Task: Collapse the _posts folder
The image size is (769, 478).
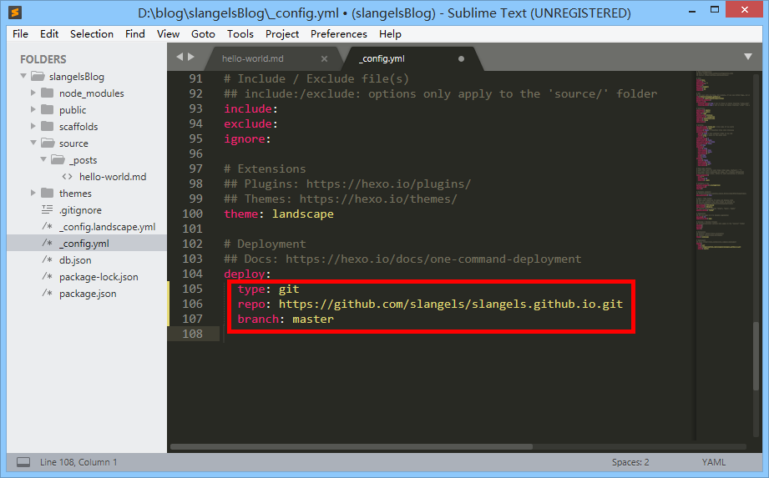Action: point(43,159)
